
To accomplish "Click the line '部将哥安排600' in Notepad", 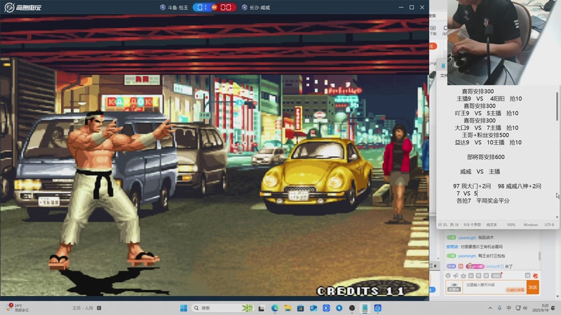I will click(x=485, y=157).
